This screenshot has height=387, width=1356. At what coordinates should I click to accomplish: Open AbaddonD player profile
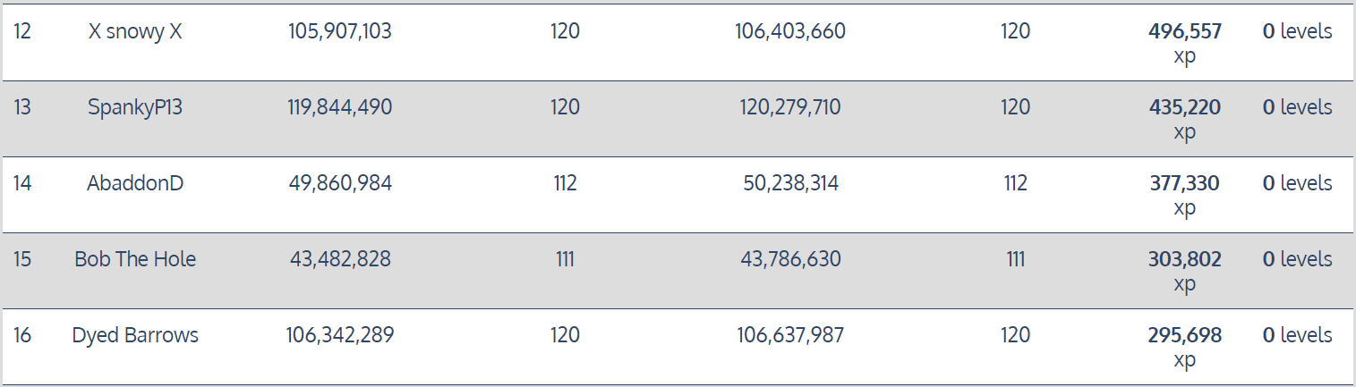(x=135, y=183)
